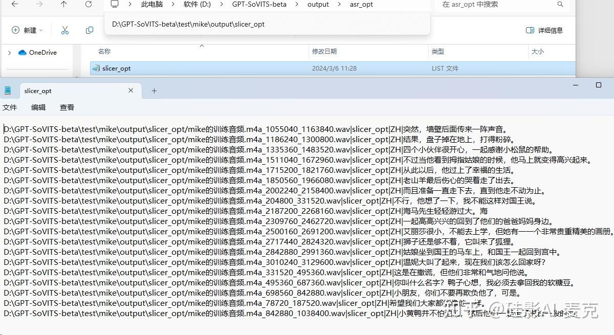Switch to the slicer_opt tab
The image size is (614, 335).
(37, 91)
